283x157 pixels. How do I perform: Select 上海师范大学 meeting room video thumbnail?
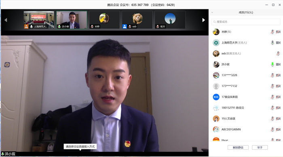[39, 20]
